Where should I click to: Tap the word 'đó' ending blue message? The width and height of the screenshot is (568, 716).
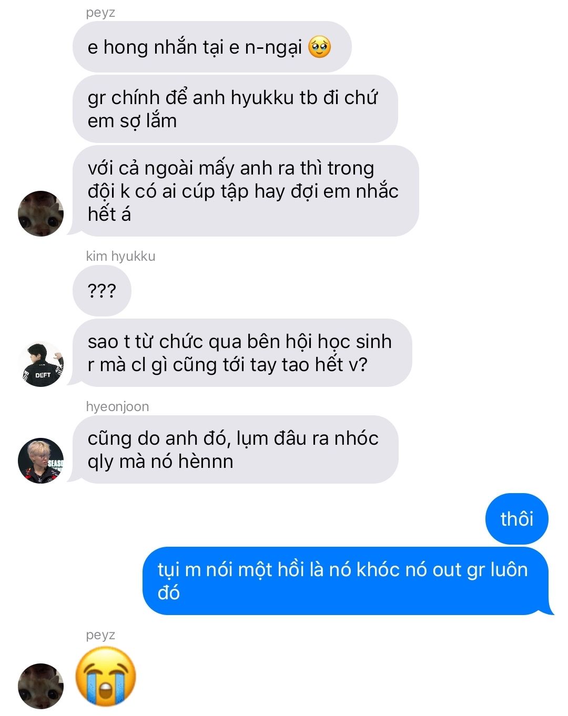(169, 592)
